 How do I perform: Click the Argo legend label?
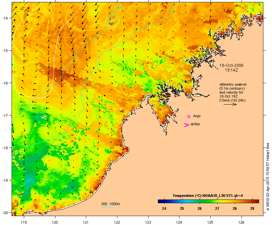pos(197,116)
